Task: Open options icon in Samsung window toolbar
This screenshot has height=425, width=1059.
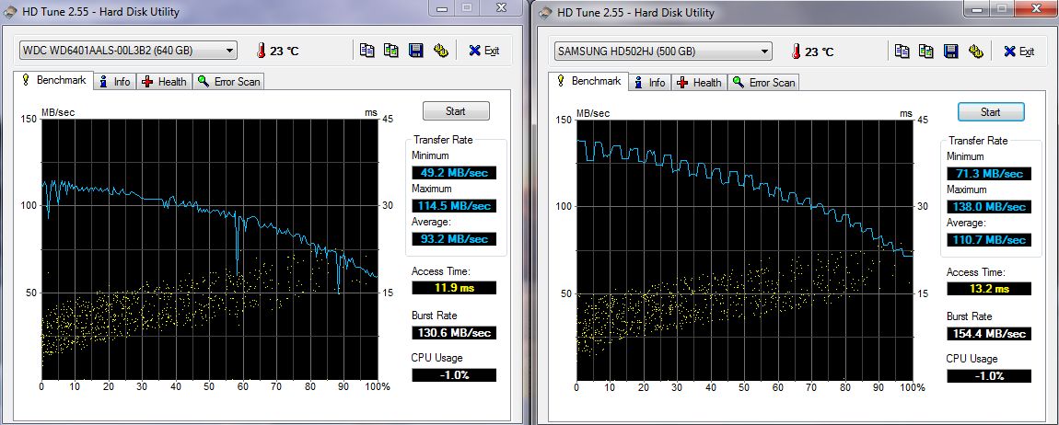Action: point(974,51)
